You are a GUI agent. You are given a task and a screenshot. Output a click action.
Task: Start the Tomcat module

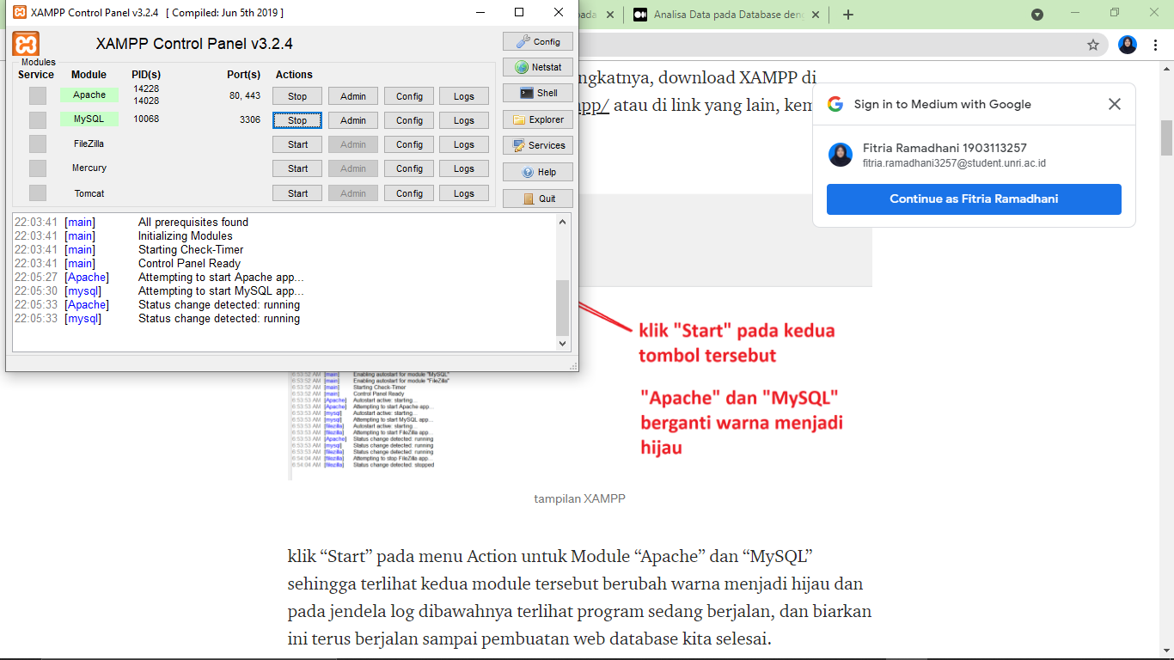click(297, 193)
